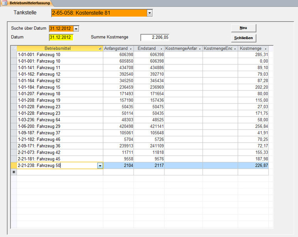Click the yellow Datum field
The height and width of the screenshot is (237, 298).
[x=61, y=37]
